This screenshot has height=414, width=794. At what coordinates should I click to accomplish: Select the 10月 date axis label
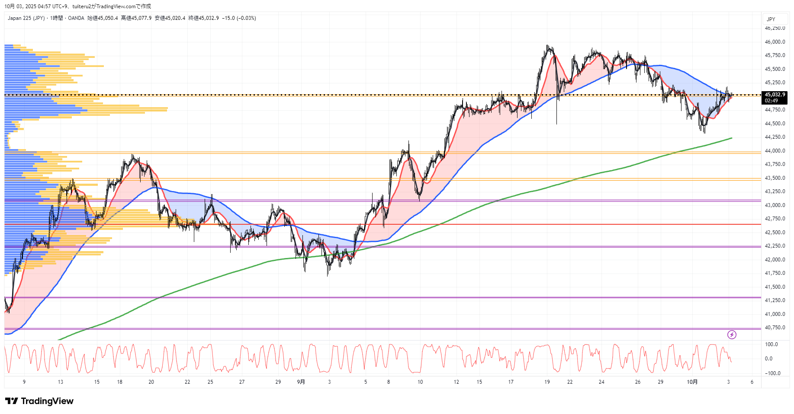(692, 382)
